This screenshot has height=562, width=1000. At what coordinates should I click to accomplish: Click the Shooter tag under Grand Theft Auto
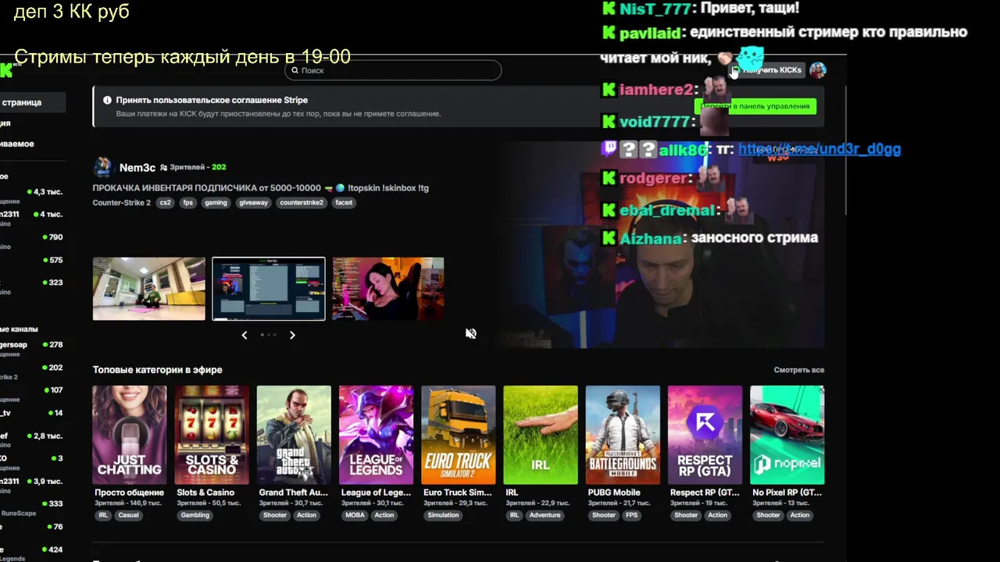(275, 515)
